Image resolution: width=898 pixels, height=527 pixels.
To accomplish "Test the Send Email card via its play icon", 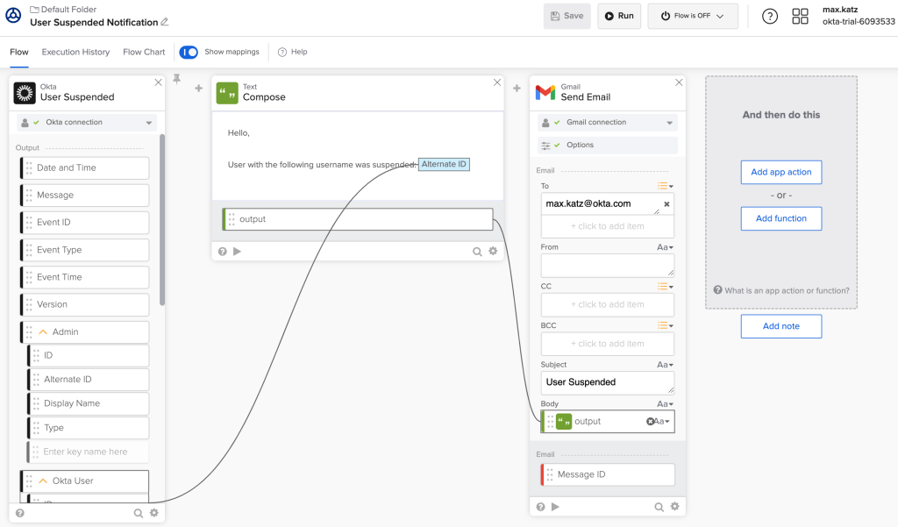I will pyautogui.click(x=554, y=506).
